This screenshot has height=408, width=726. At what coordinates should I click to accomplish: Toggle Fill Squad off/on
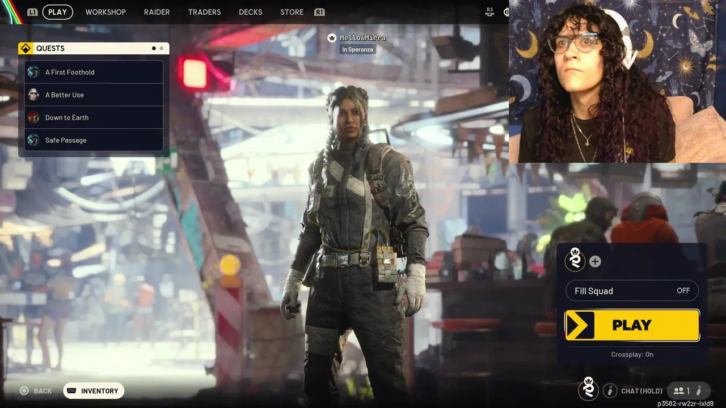click(632, 291)
